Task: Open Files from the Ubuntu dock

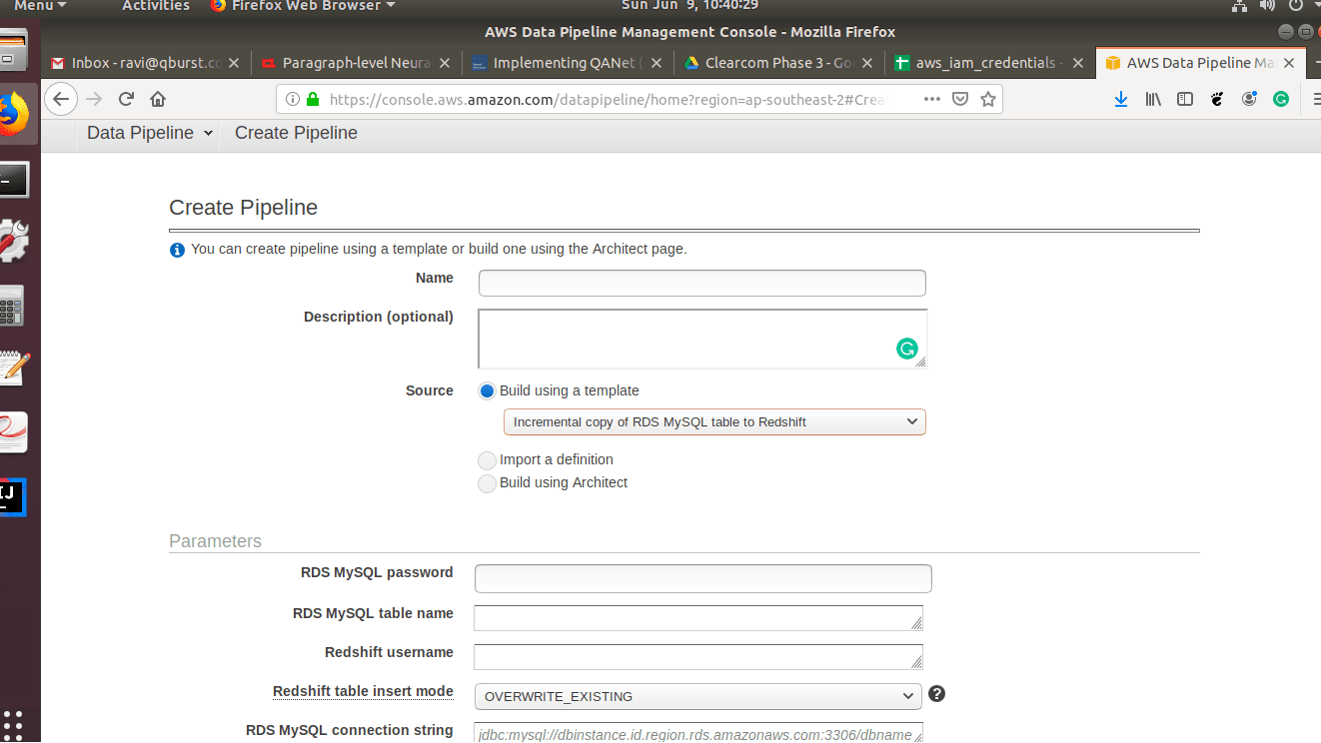Action: (x=14, y=50)
